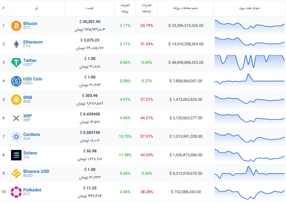The image size is (286, 203).
Task: Open the Polkadot coin link
Action: point(32,190)
